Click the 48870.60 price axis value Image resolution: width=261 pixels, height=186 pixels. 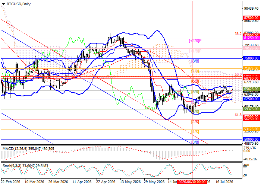pyautogui.click(x=251, y=144)
